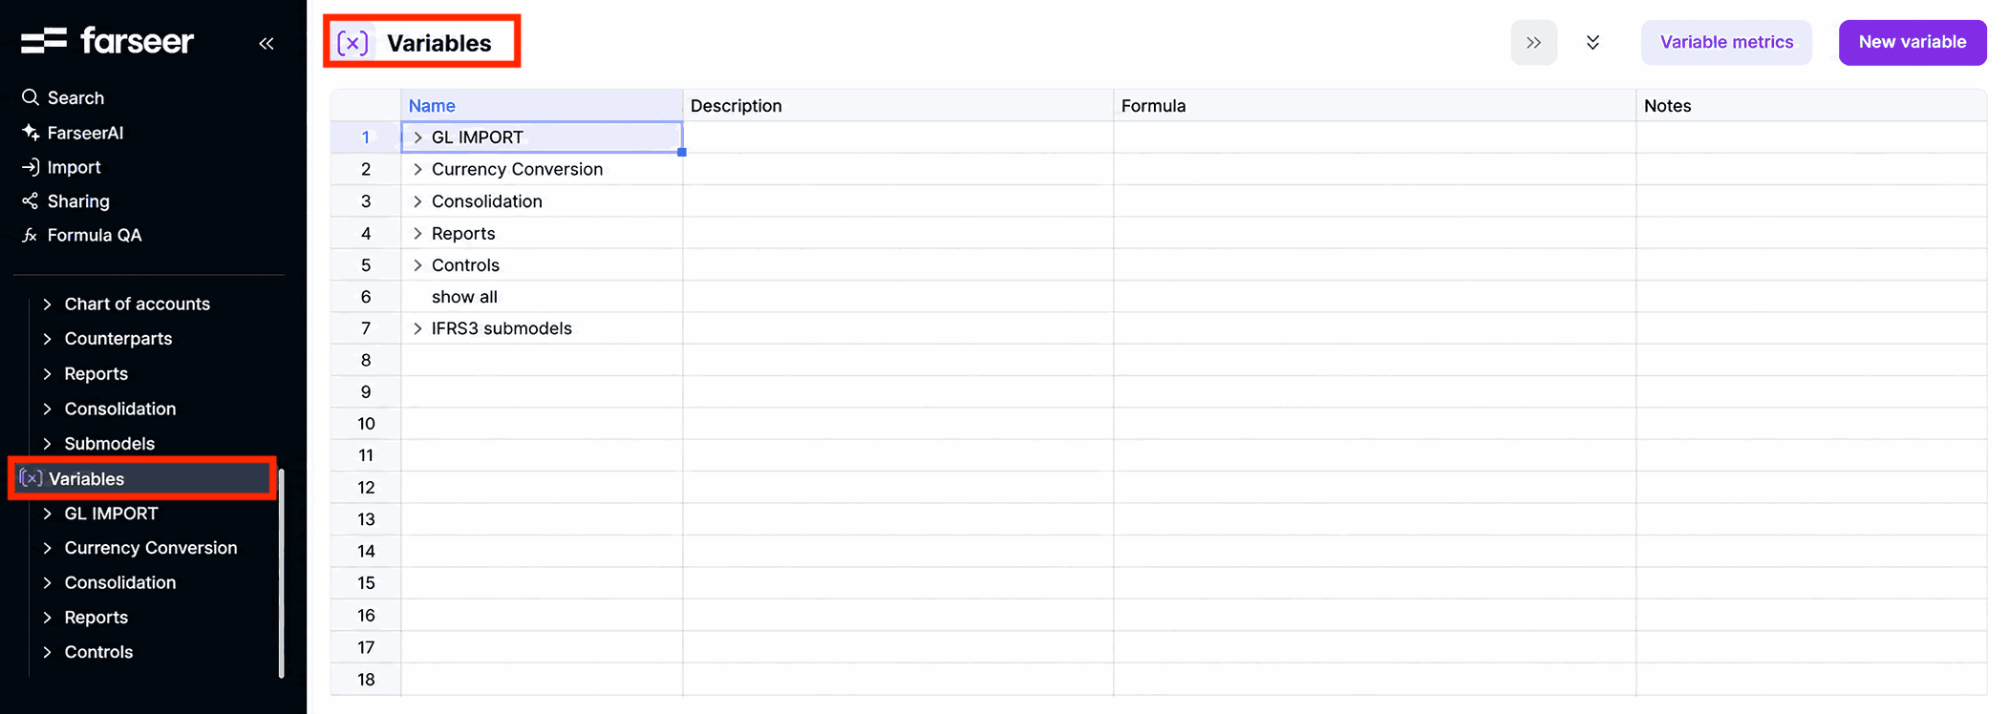The width and height of the screenshot is (2009, 714).
Task: Expand IFRS3 submodels row in table
Action: tap(417, 328)
